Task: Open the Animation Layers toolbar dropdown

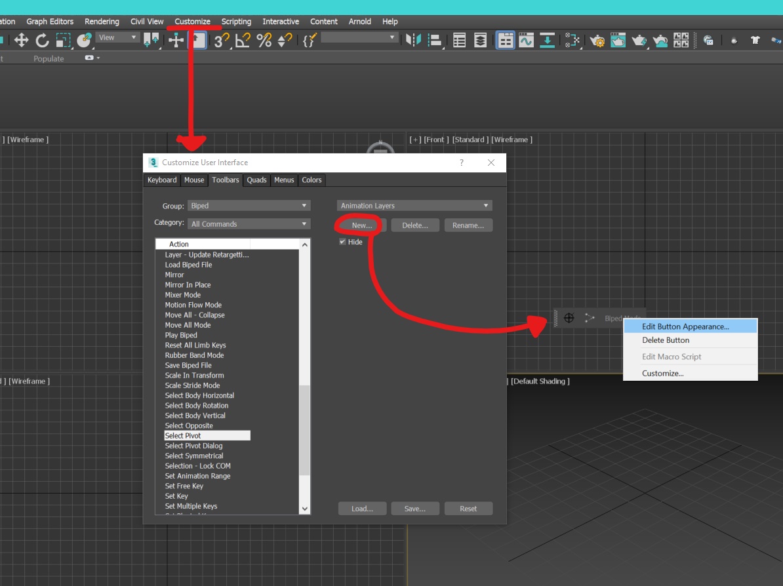Action: 414,205
